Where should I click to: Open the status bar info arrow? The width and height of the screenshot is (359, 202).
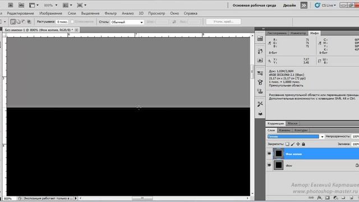point(76,198)
